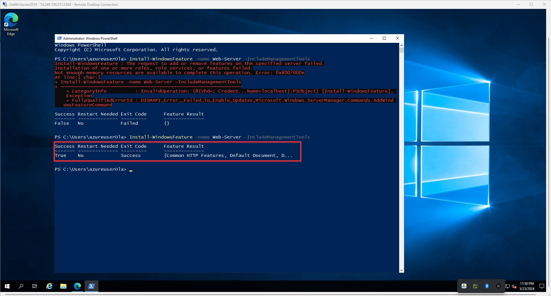The image size is (551, 296).
Task: Click the 'At line:1 char:1' error line
Action: tap(78, 77)
